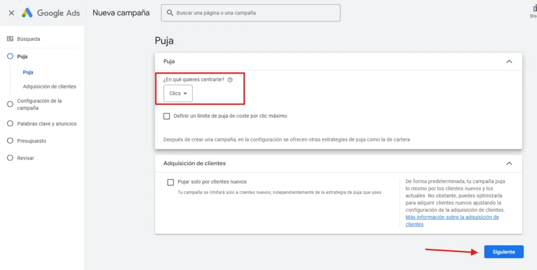Click the search magnifier icon

(x=169, y=13)
